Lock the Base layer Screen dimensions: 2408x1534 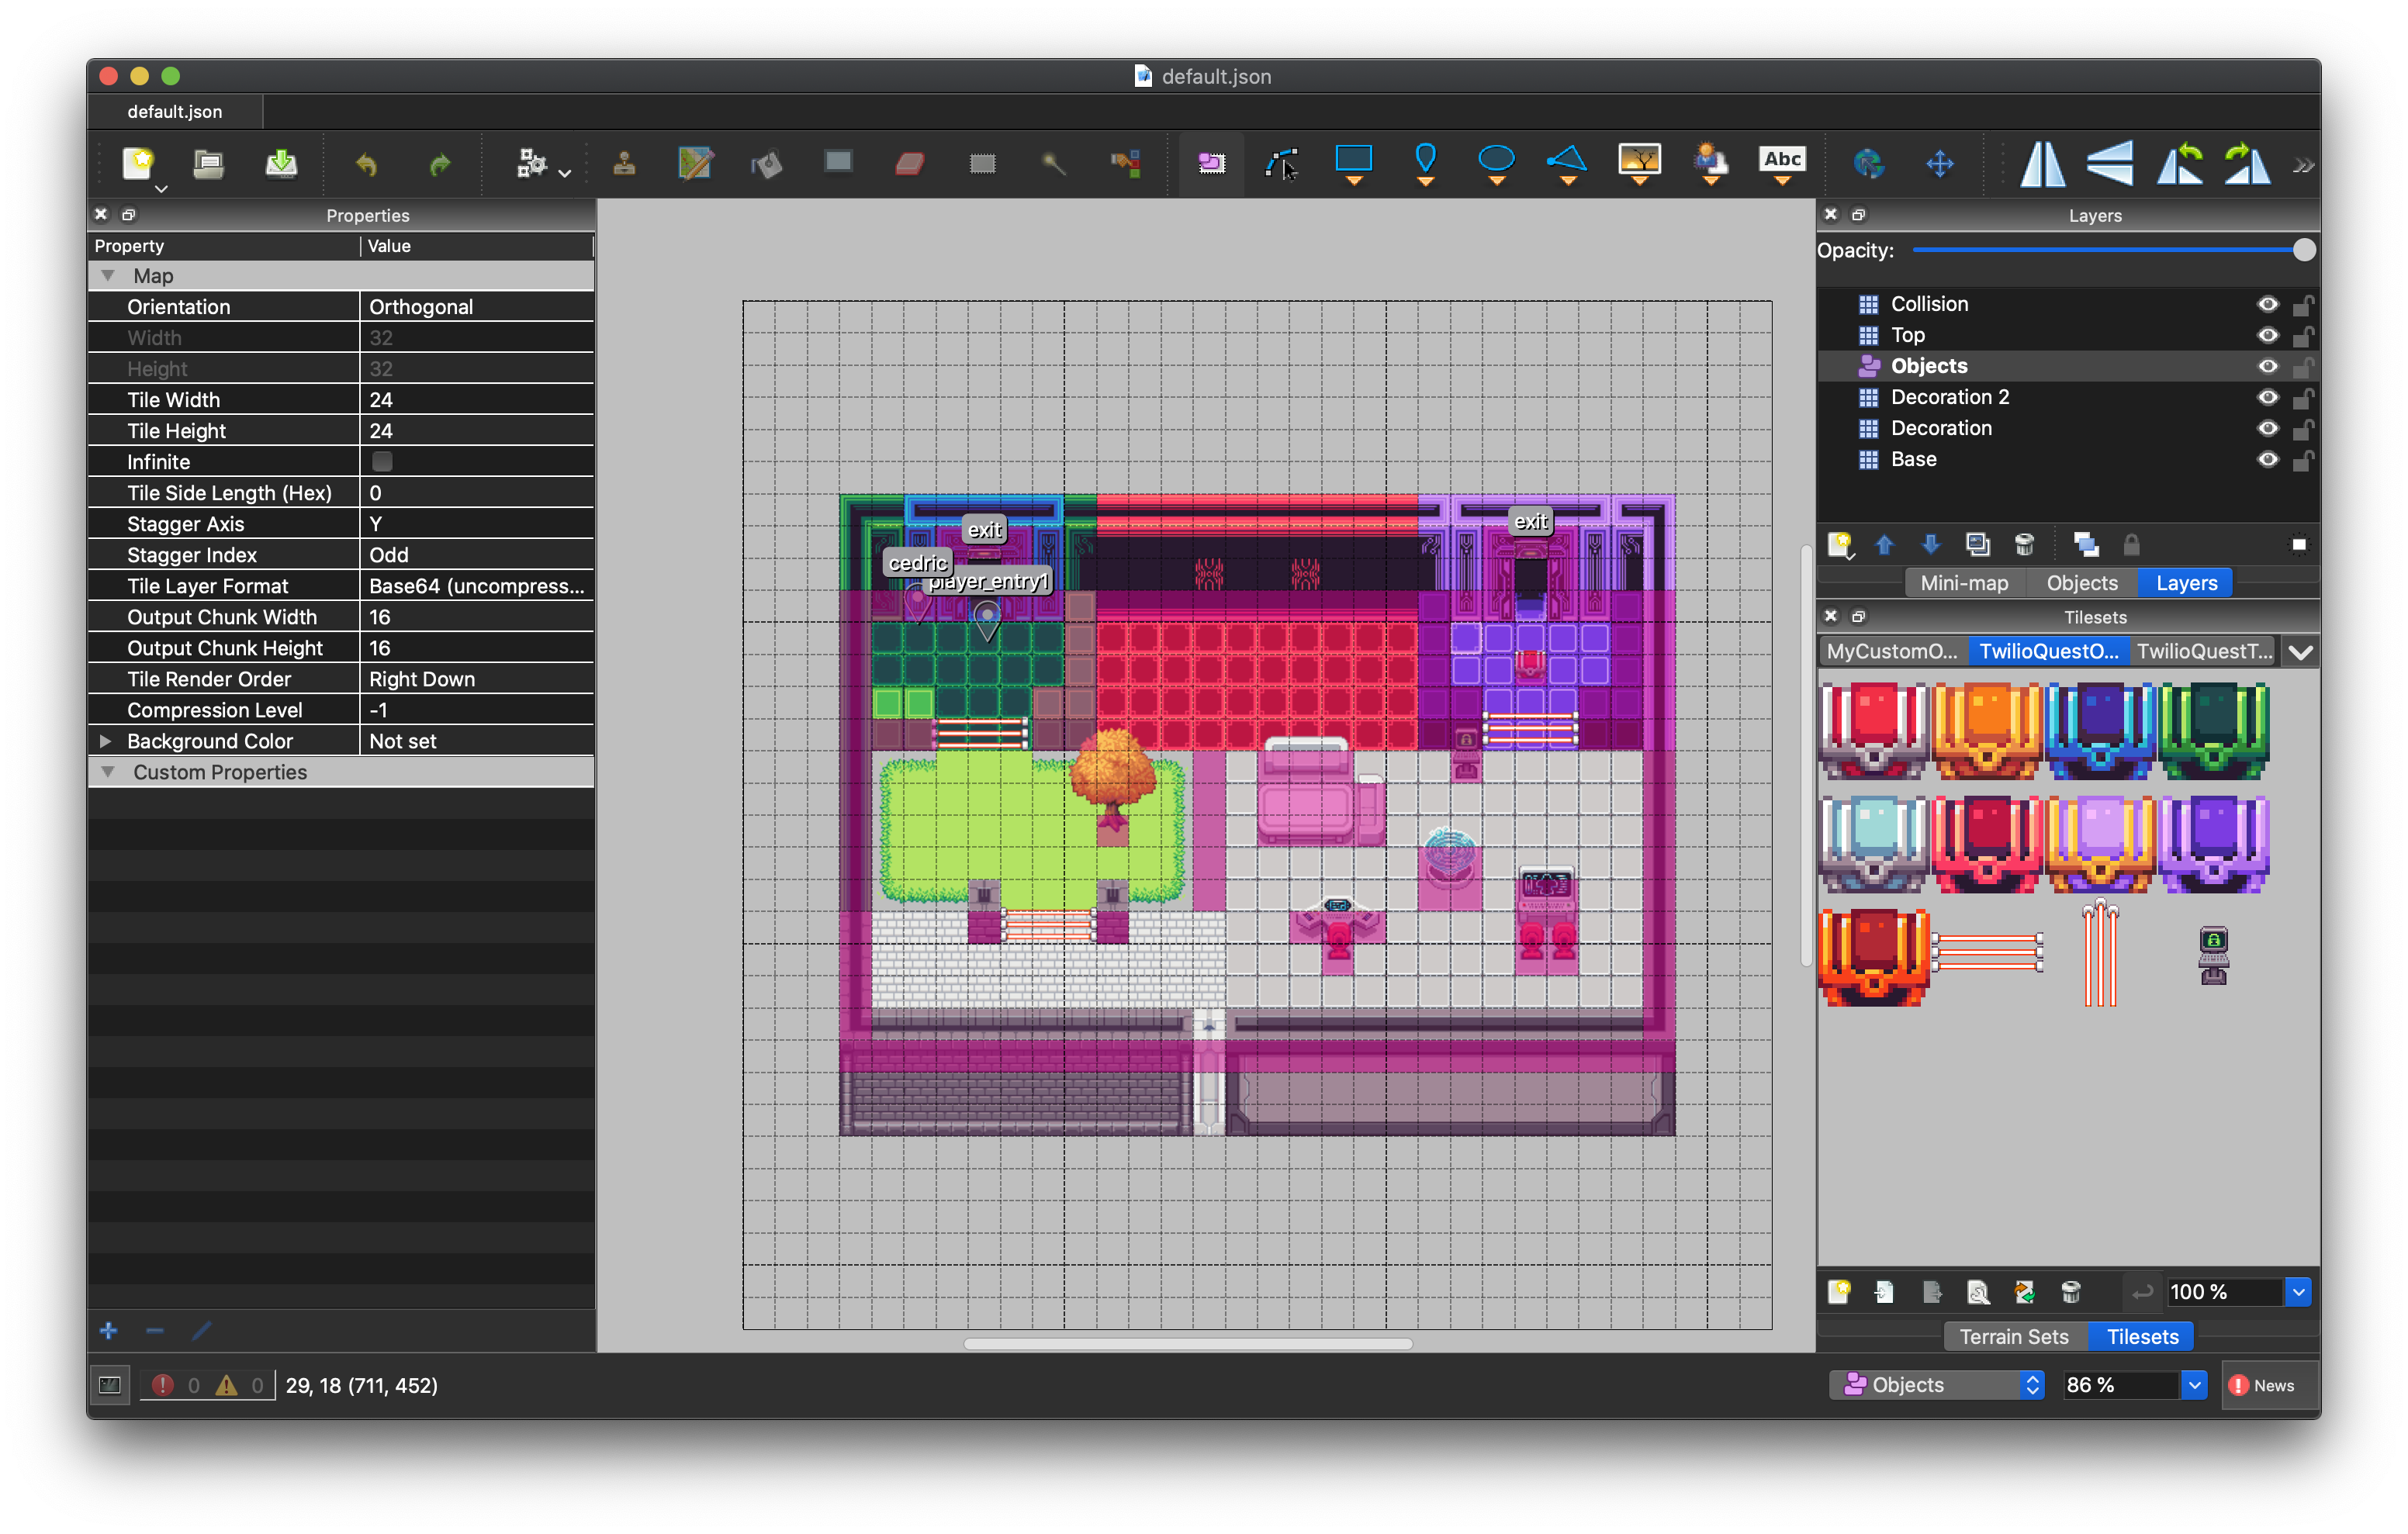coord(2302,459)
